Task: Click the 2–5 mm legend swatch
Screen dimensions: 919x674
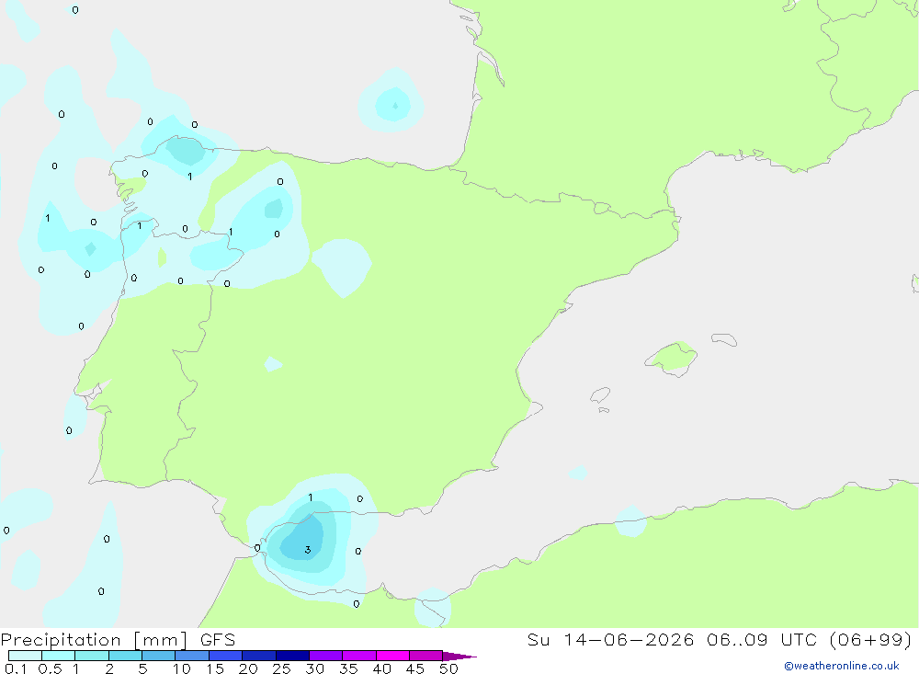Action: point(125,656)
